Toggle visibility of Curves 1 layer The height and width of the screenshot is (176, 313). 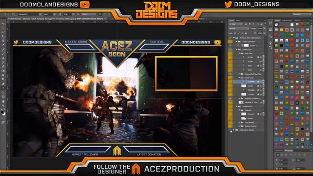pos(230,45)
